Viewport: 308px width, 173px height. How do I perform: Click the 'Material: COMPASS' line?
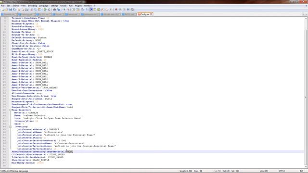point(26,113)
